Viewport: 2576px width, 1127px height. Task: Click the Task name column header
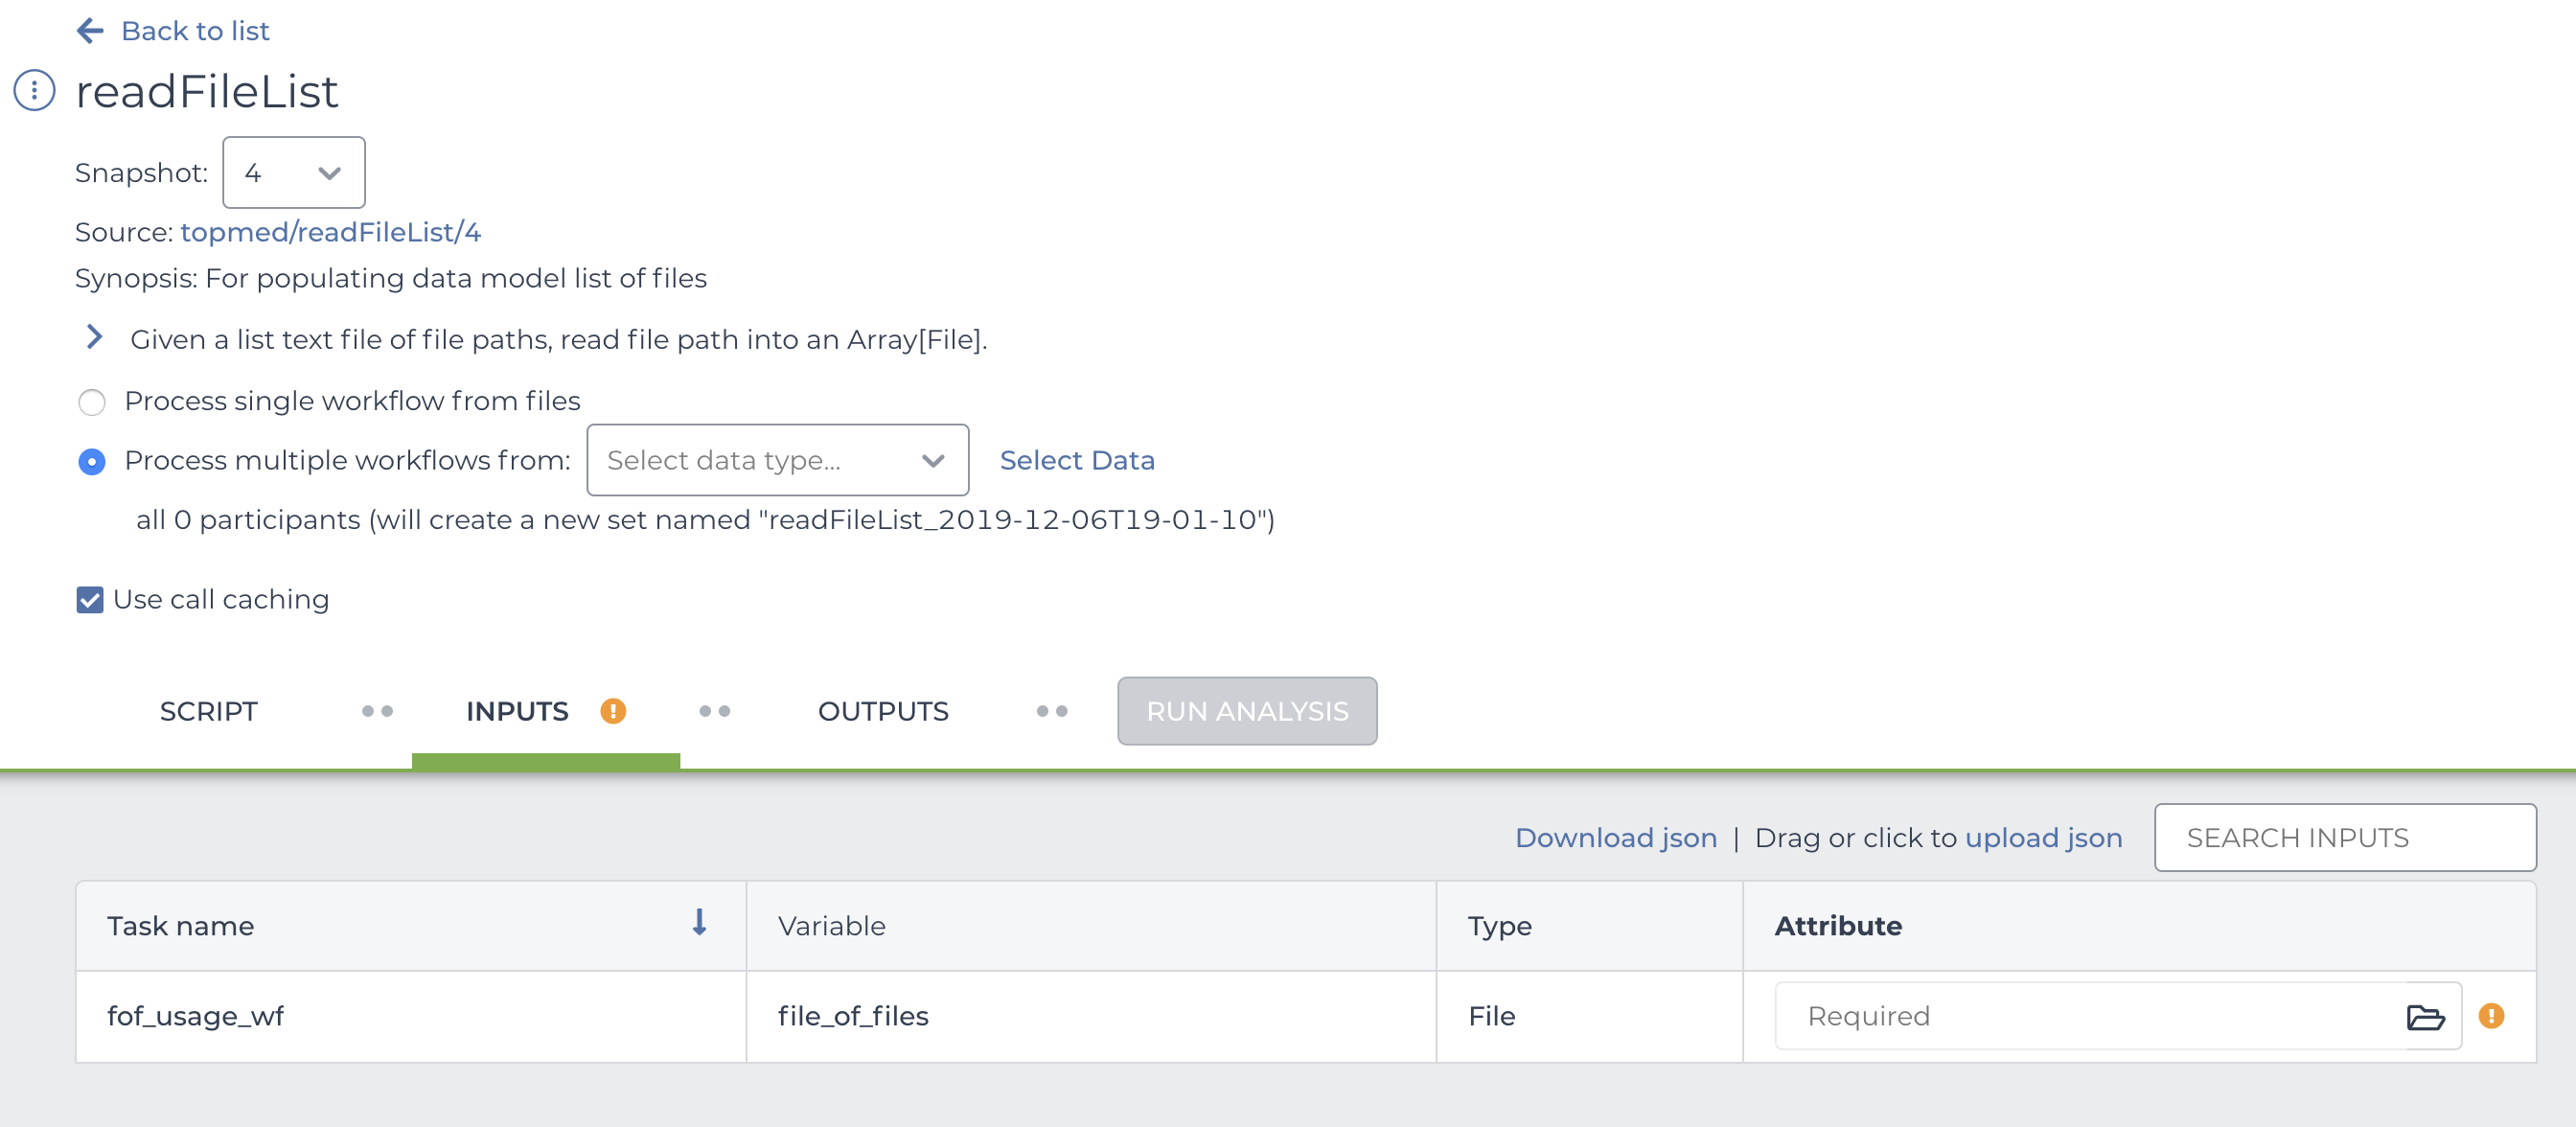coord(411,926)
